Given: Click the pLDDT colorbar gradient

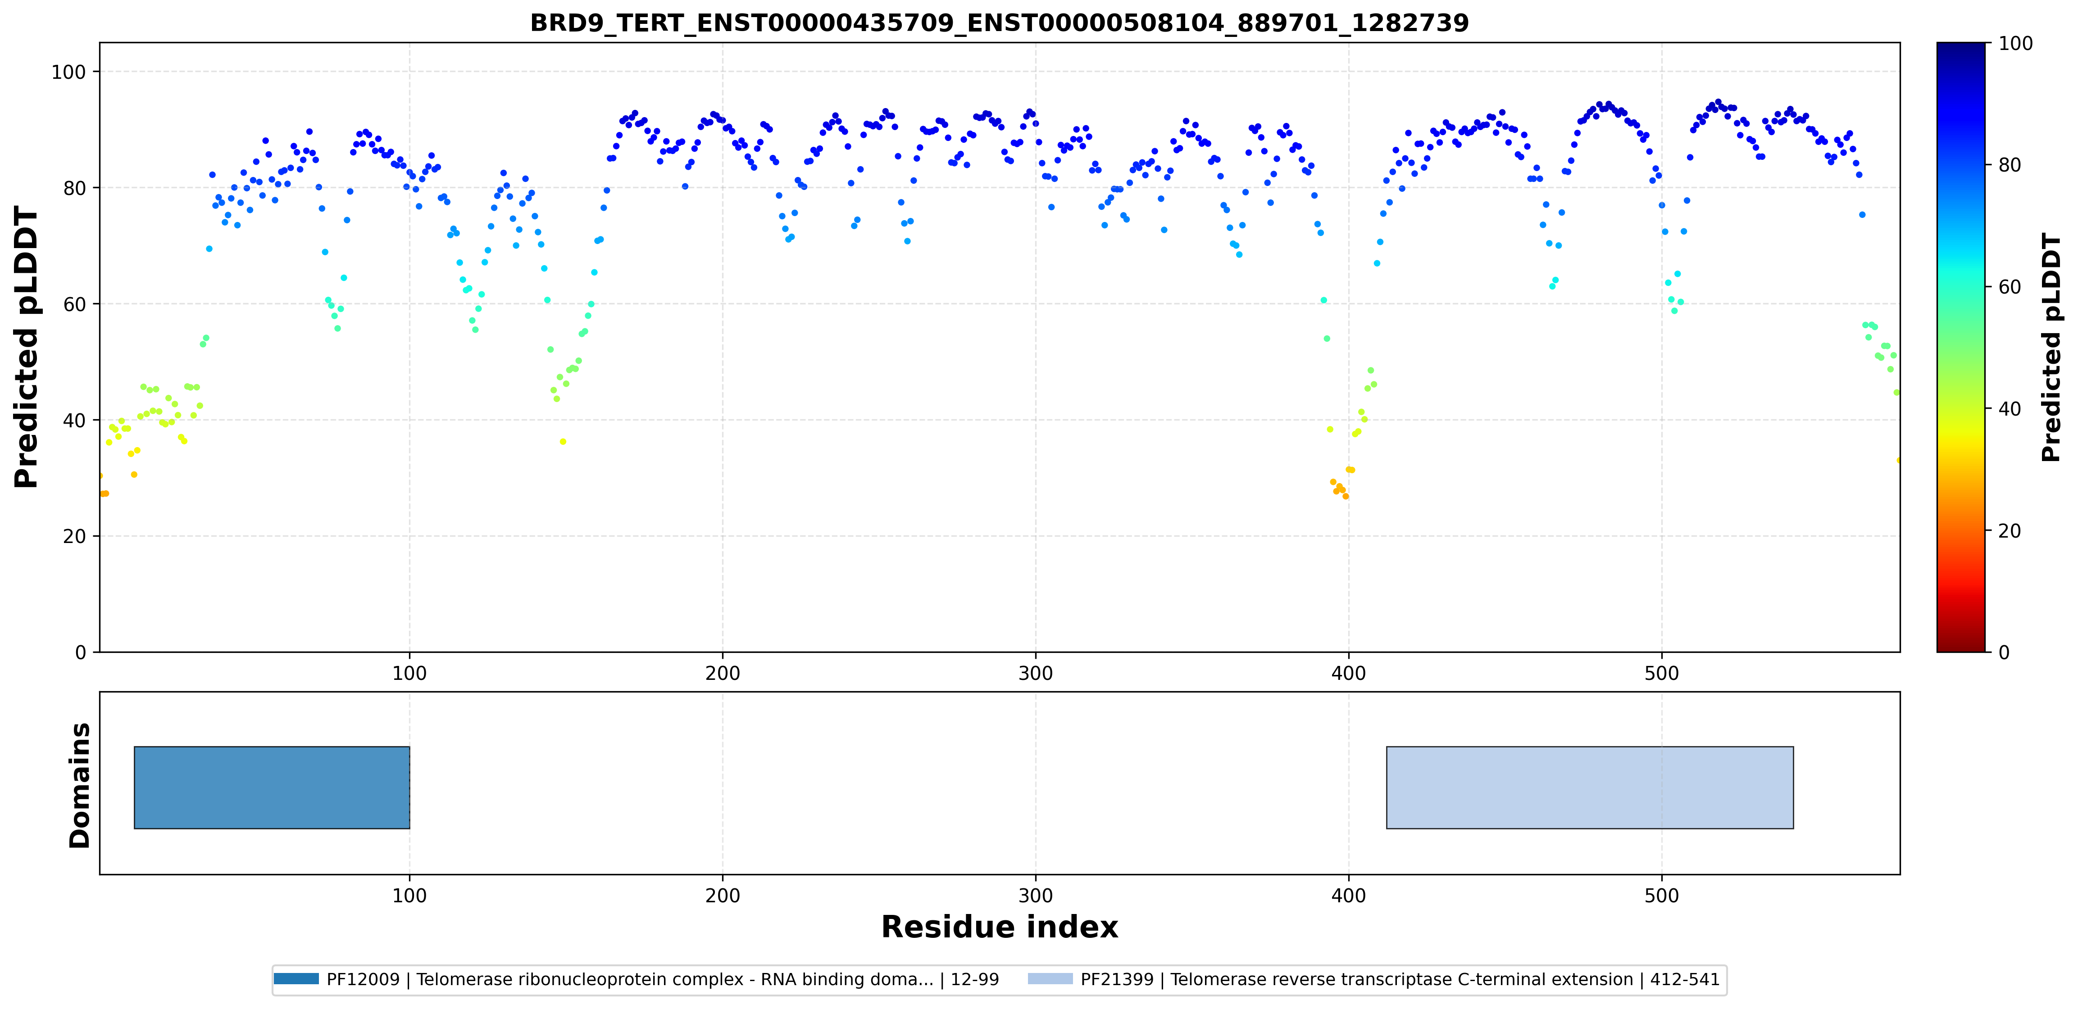Looking at the screenshot, I should pyautogui.click(x=1960, y=347).
